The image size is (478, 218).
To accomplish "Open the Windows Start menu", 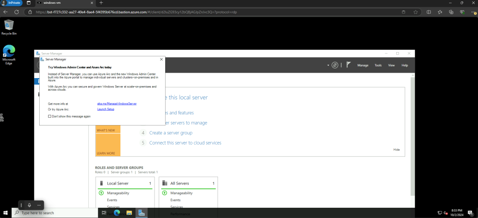I will click(x=6, y=213).
